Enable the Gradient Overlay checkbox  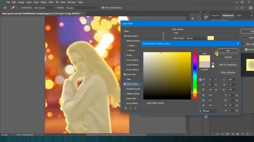point(125,89)
